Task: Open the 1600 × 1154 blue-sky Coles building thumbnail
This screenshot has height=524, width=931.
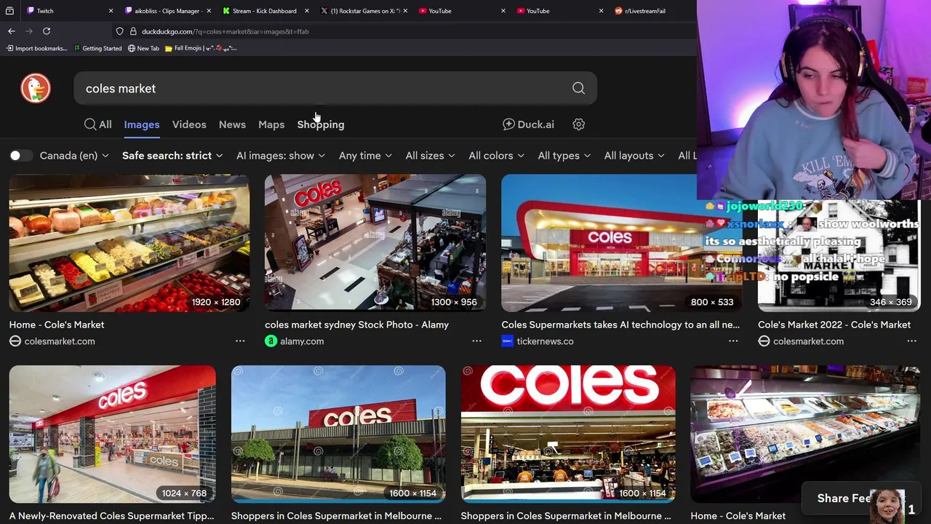Action: coord(338,434)
